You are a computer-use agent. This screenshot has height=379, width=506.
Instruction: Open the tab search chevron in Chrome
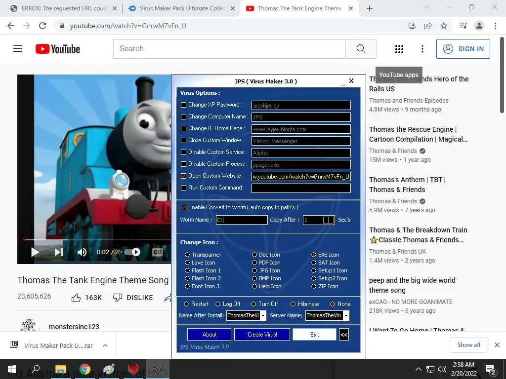(426, 7)
